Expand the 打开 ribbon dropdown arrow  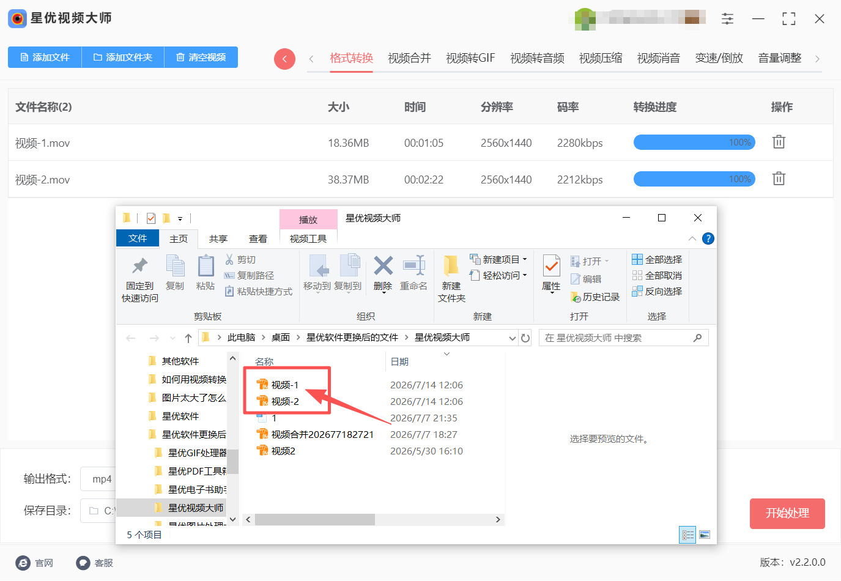pos(607,261)
